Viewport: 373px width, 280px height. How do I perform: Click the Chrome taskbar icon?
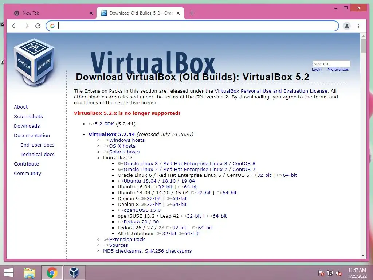[x=52, y=273]
